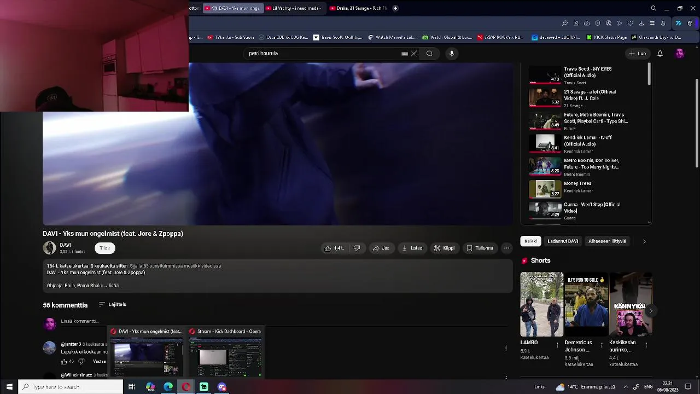Open the on-screen keyboard in search box
The height and width of the screenshot is (394, 700).
pyautogui.click(x=405, y=54)
